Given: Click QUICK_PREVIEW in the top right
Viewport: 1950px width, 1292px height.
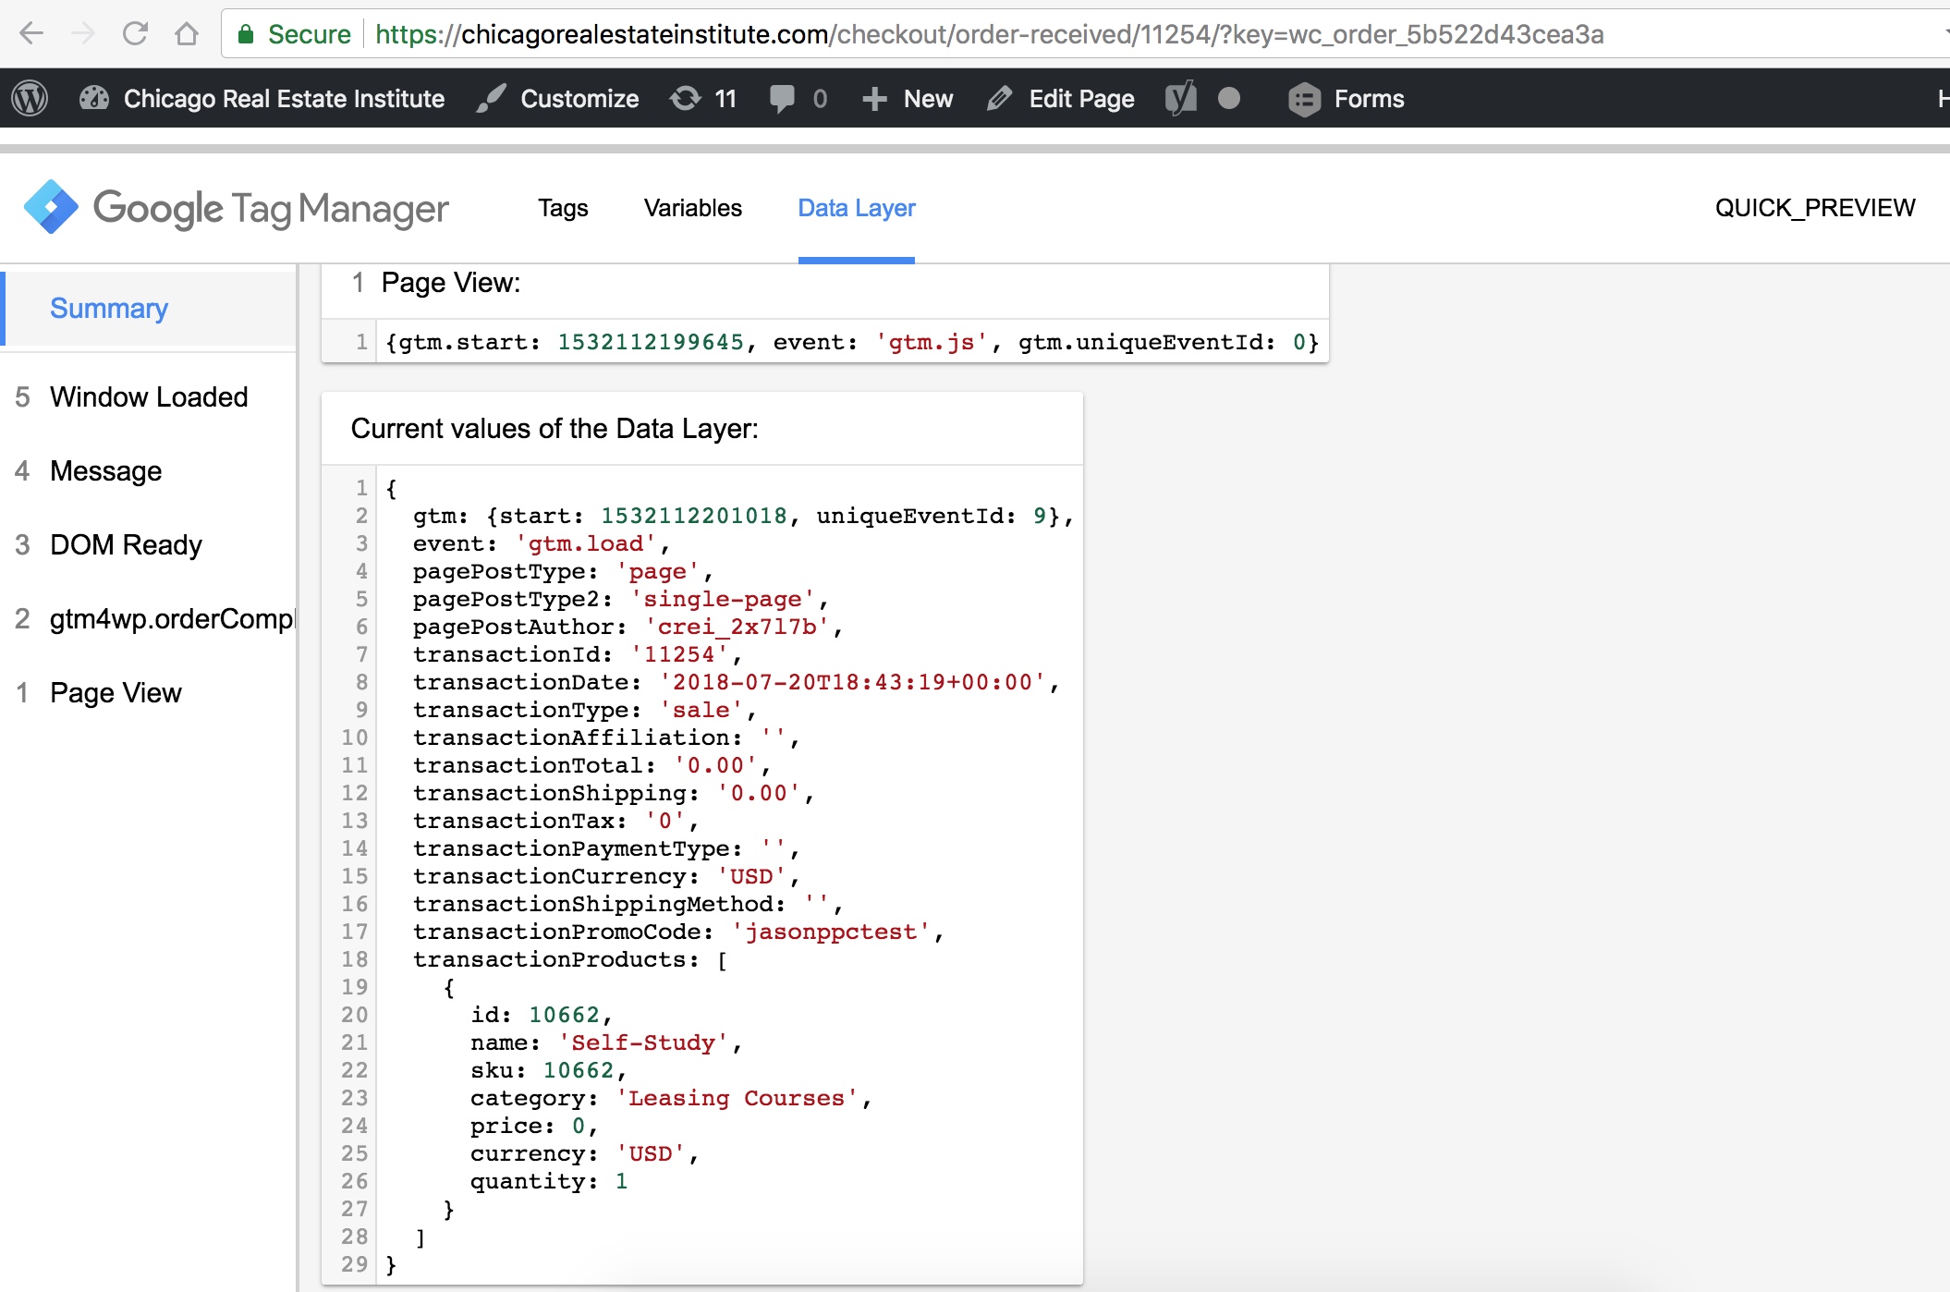Looking at the screenshot, I should [x=1815, y=206].
